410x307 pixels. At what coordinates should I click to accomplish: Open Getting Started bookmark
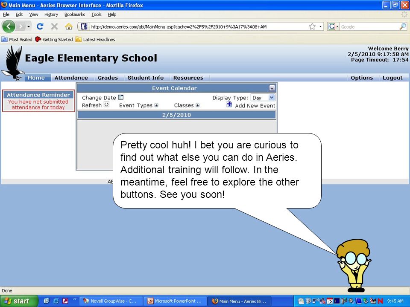tap(54, 40)
